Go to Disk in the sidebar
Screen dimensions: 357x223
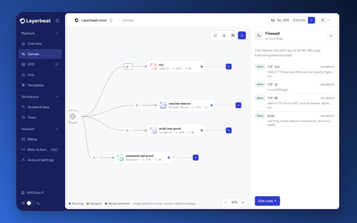tap(40, 75)
